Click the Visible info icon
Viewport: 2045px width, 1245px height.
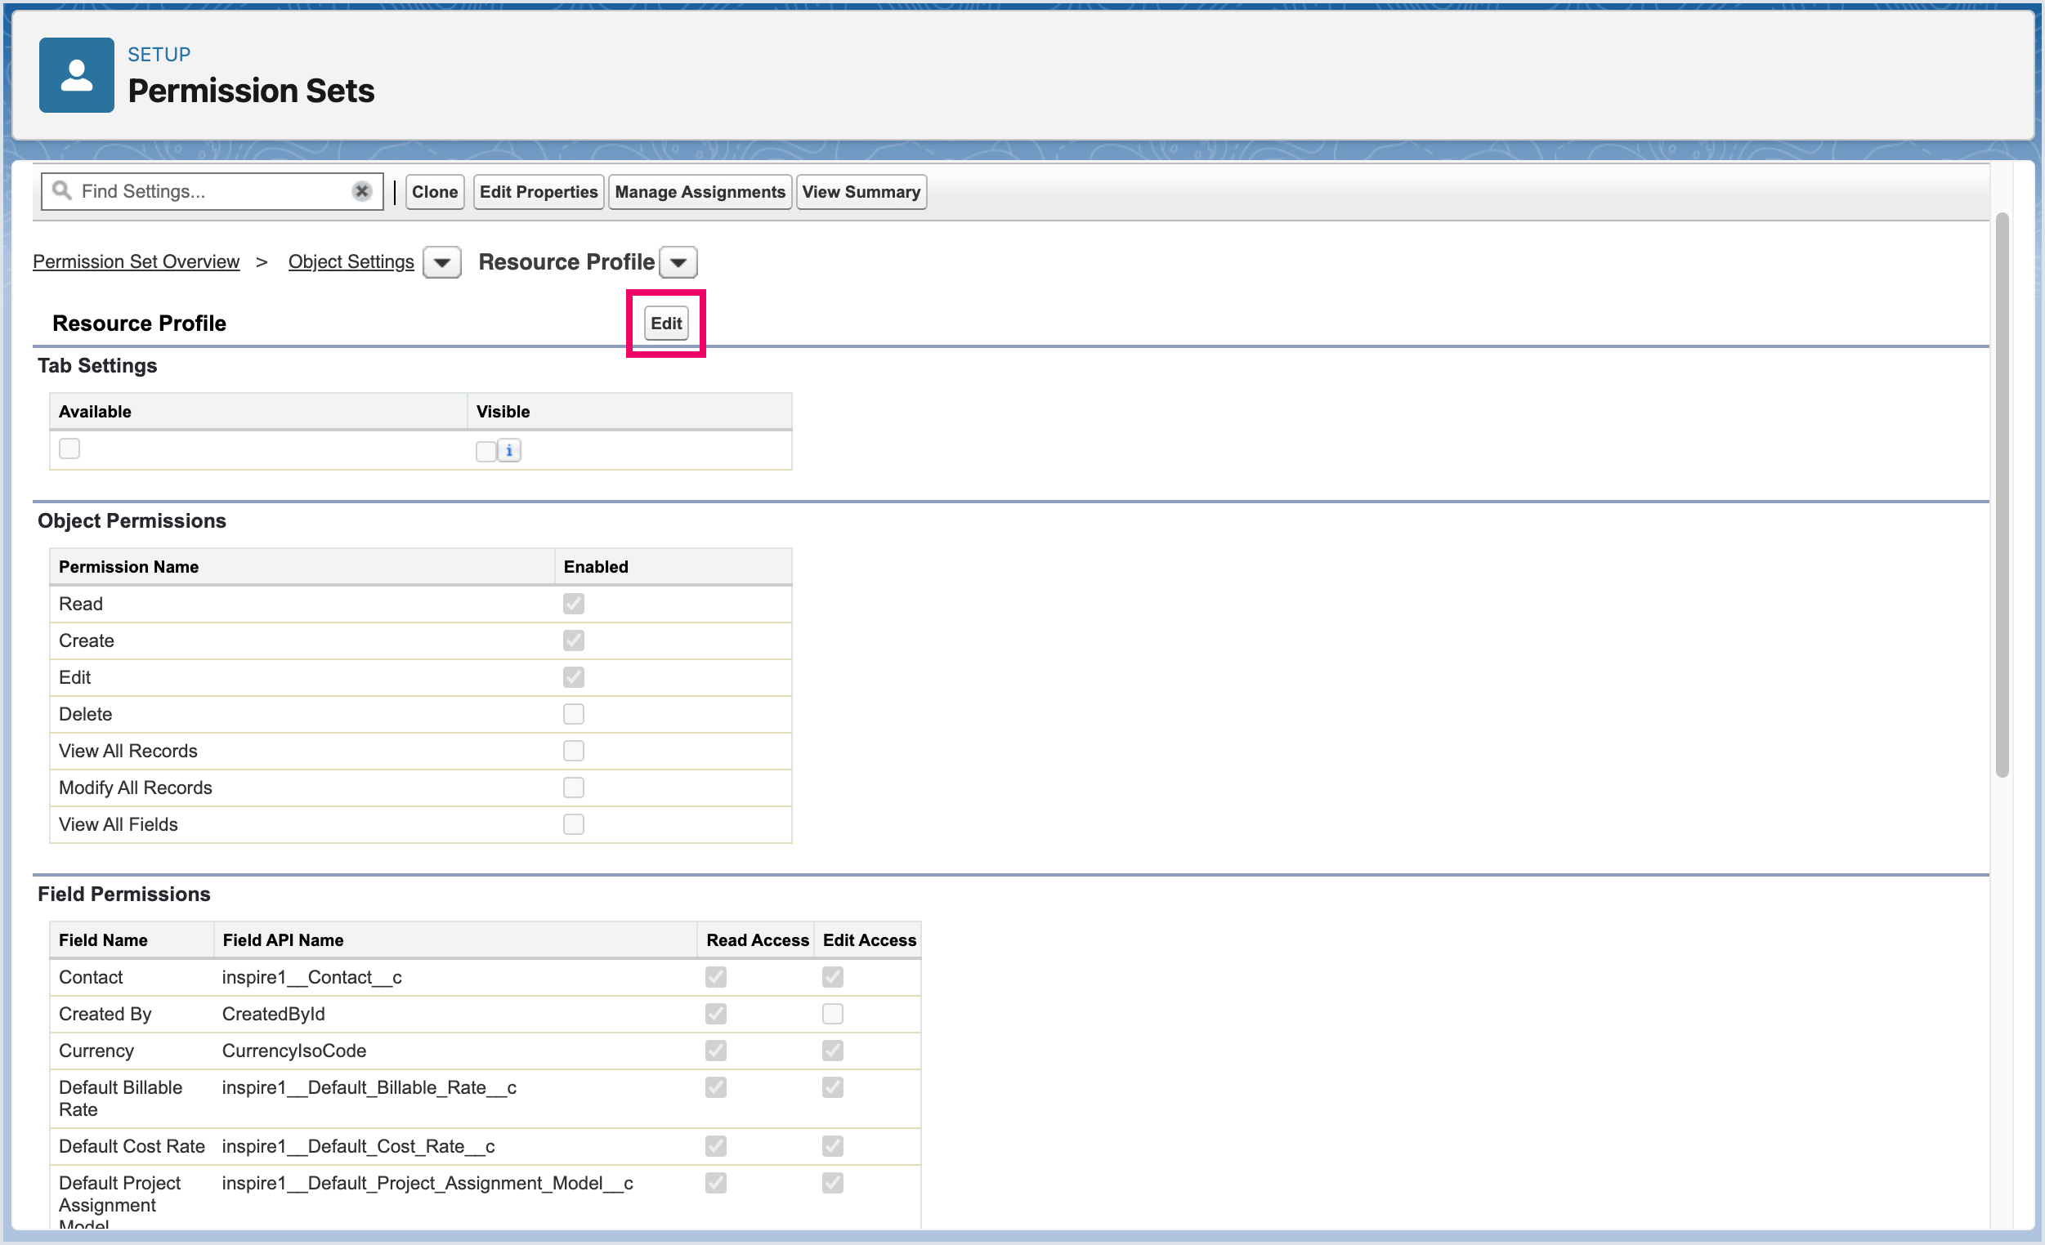point(508,450)
